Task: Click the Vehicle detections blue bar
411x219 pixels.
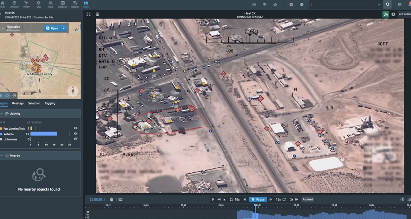Action: point(44,134)
